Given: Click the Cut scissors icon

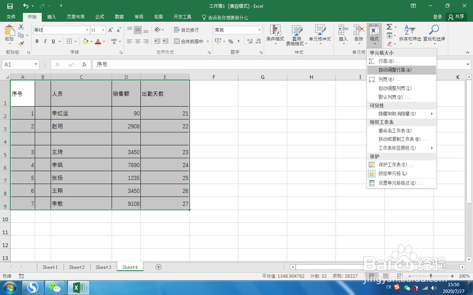Looking at the screenshot, I should (x=21, y=27).
